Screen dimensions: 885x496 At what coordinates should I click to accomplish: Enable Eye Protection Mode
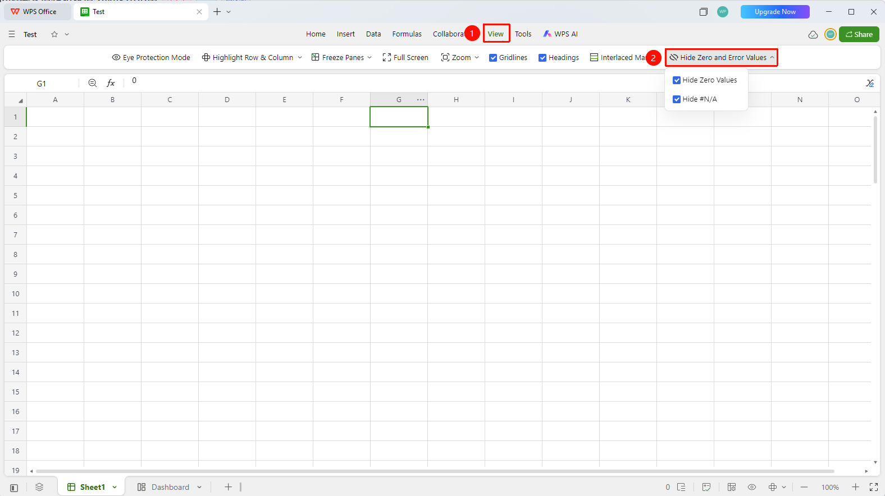151,58
